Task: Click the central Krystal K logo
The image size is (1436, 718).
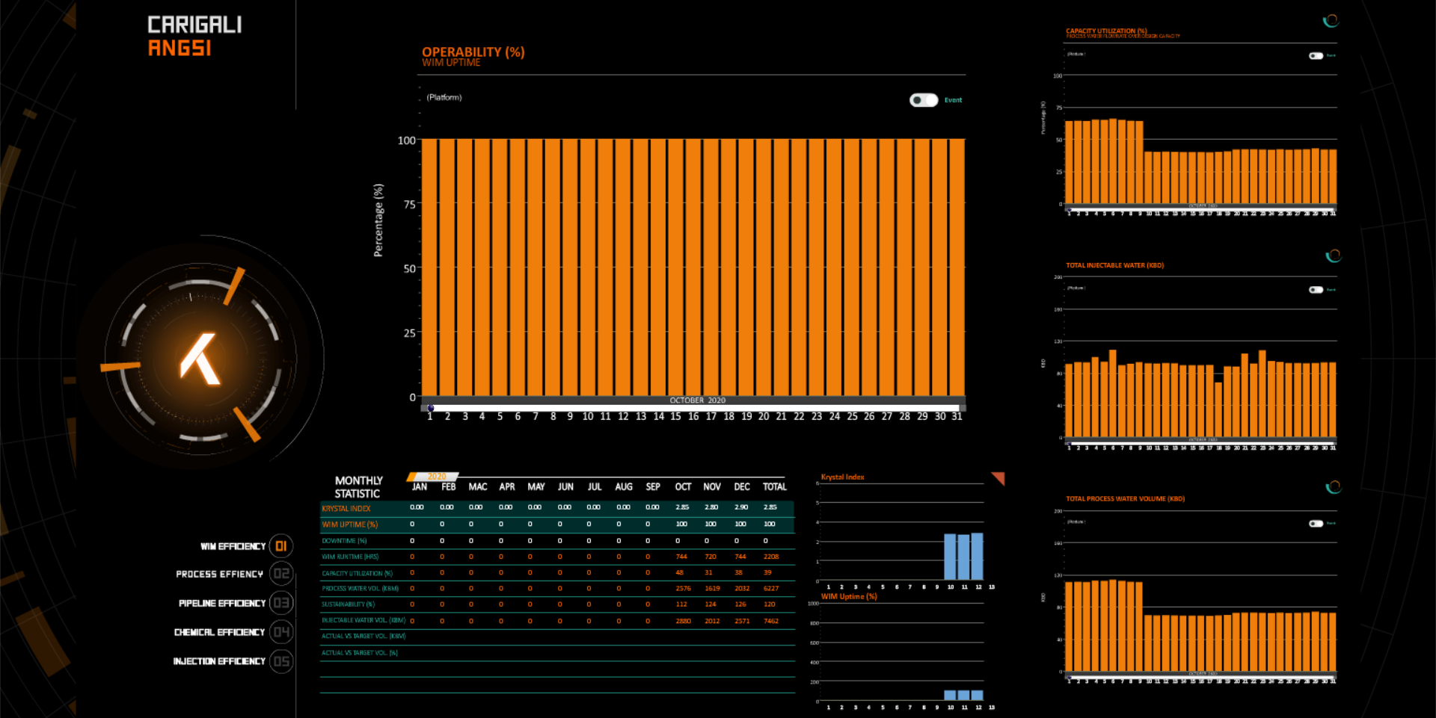Action: pyautogui.click(x=200, y=359)
